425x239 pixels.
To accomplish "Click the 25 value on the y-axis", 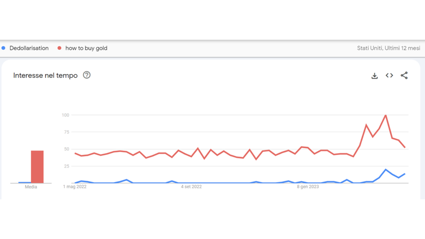I will 66,166.
